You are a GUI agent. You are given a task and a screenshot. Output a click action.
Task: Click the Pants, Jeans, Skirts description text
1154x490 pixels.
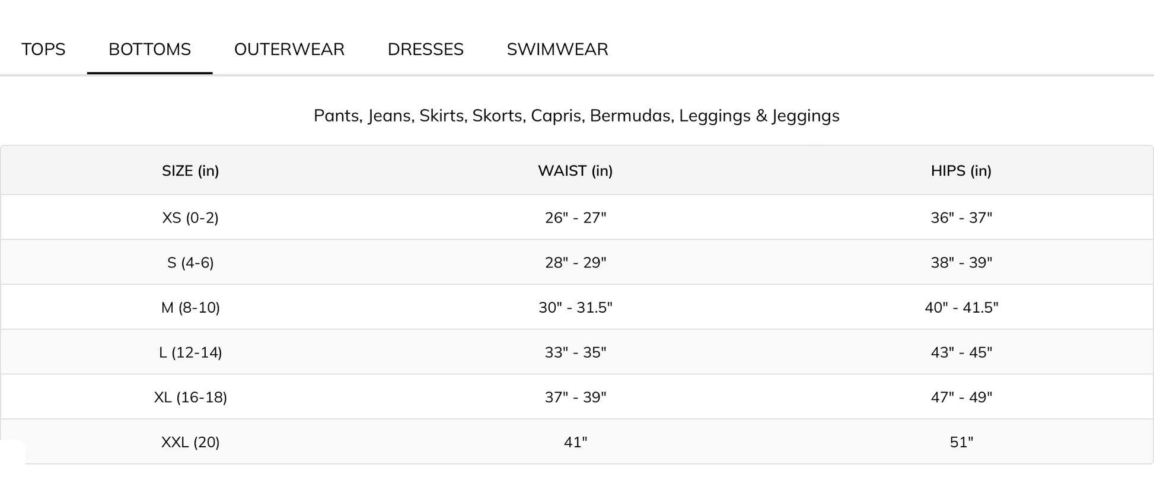pyautogui.click(x=576, y=116)
